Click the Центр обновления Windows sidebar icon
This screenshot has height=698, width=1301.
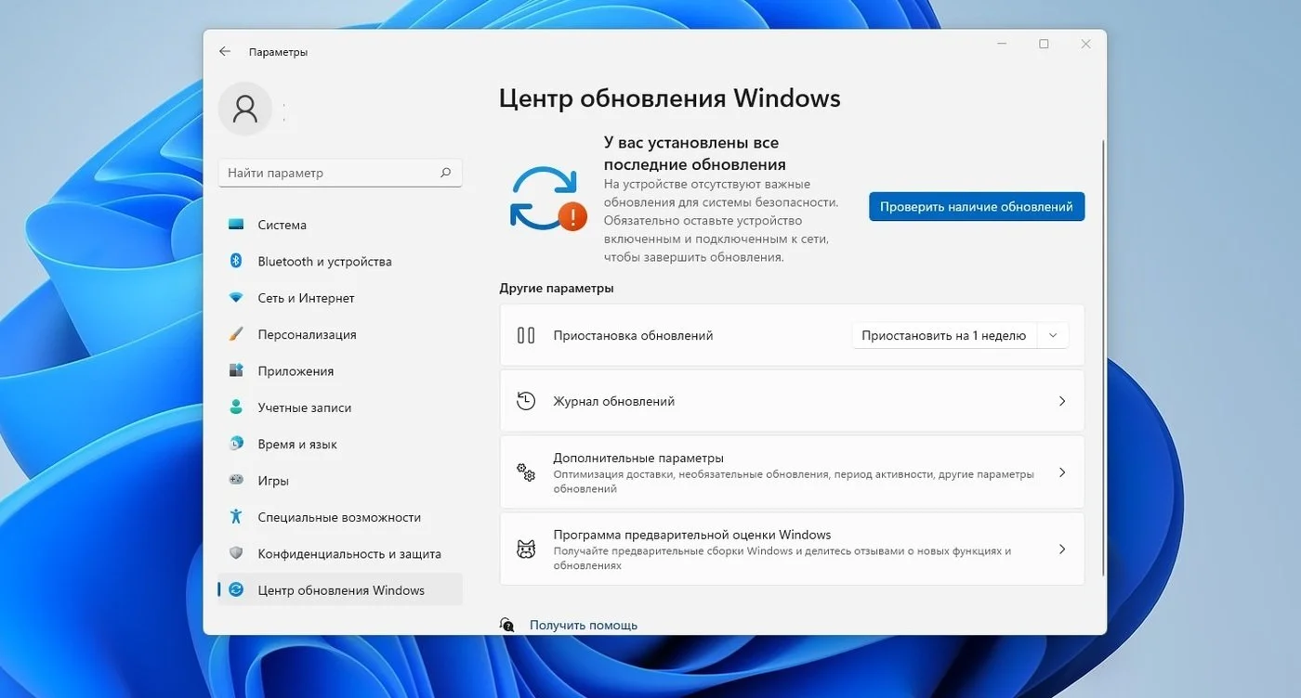pyautogui.click(x=236, y=590)
